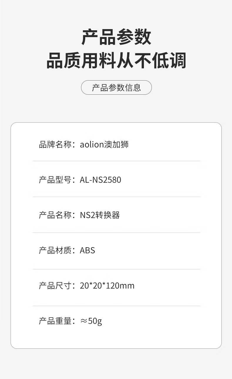This screenshot has width=232, height=379.
Task: Select the 品质用料从不低调 headline text
Action: point(116,61)
